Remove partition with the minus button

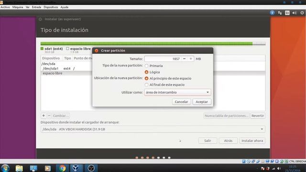coord(49,116)
